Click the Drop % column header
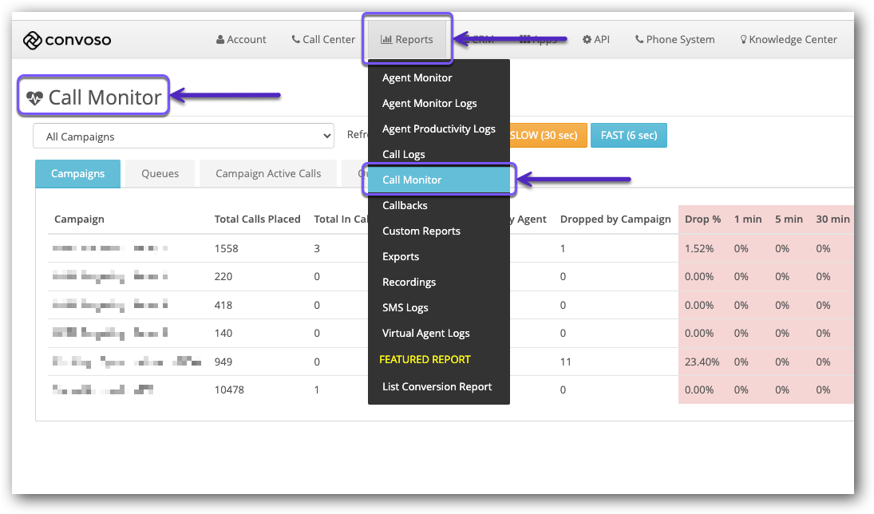 [702, 219]
